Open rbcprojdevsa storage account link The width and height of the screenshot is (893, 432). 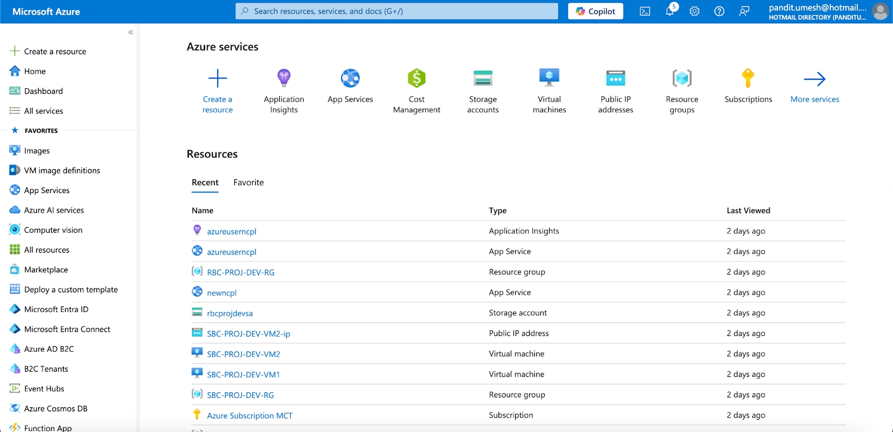(x=230, y=314)
